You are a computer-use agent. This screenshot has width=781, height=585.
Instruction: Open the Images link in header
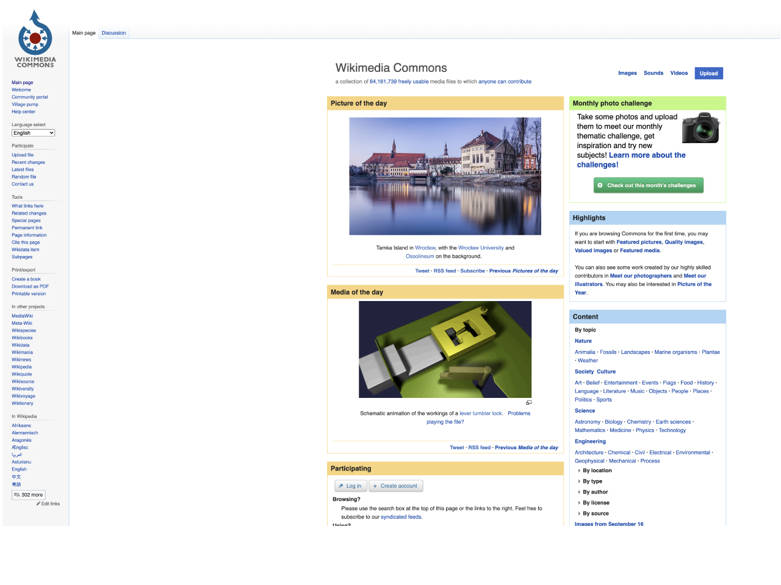627,73
